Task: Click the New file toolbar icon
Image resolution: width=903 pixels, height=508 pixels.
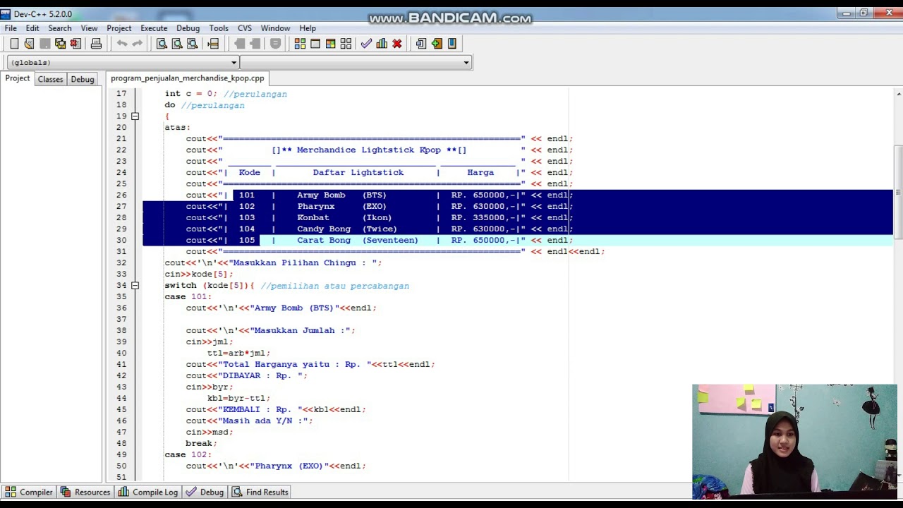Action: tap(14, 44)
